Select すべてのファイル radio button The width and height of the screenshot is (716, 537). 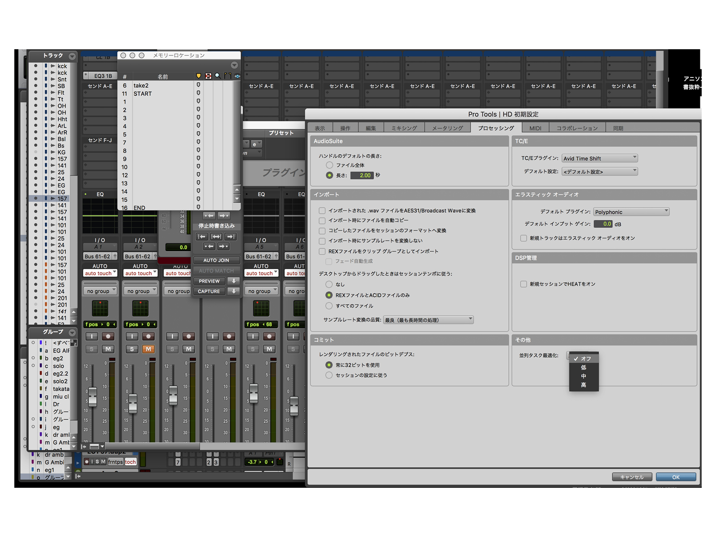point(329,306)
